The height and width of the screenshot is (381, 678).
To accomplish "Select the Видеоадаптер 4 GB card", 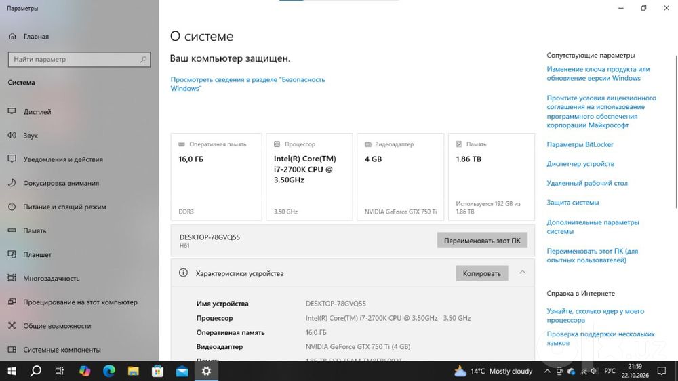I will coord(401,177).
